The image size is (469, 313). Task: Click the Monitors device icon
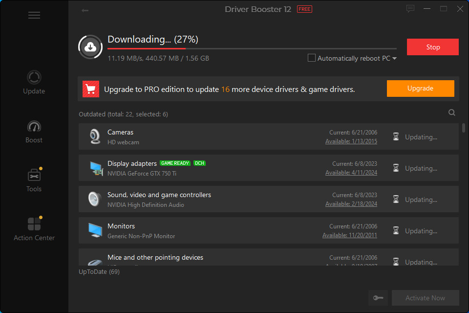click(95, 230)
